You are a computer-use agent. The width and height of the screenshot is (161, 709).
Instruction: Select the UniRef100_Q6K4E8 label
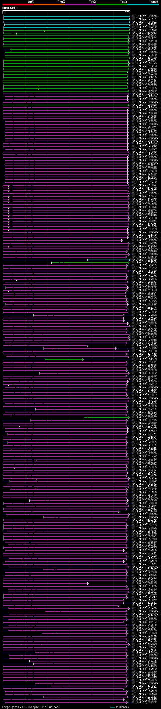pos(144,74)
